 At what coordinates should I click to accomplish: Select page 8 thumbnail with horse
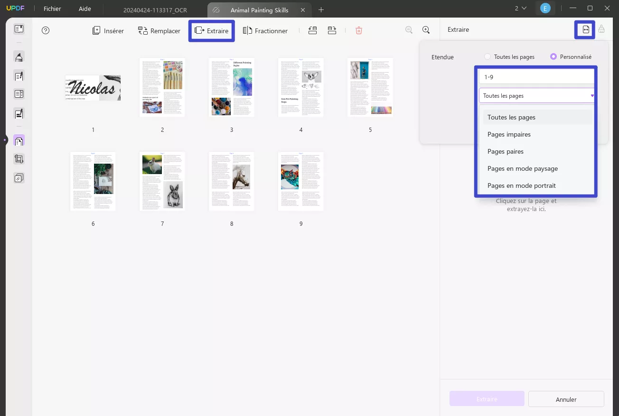tap(232, 181)
